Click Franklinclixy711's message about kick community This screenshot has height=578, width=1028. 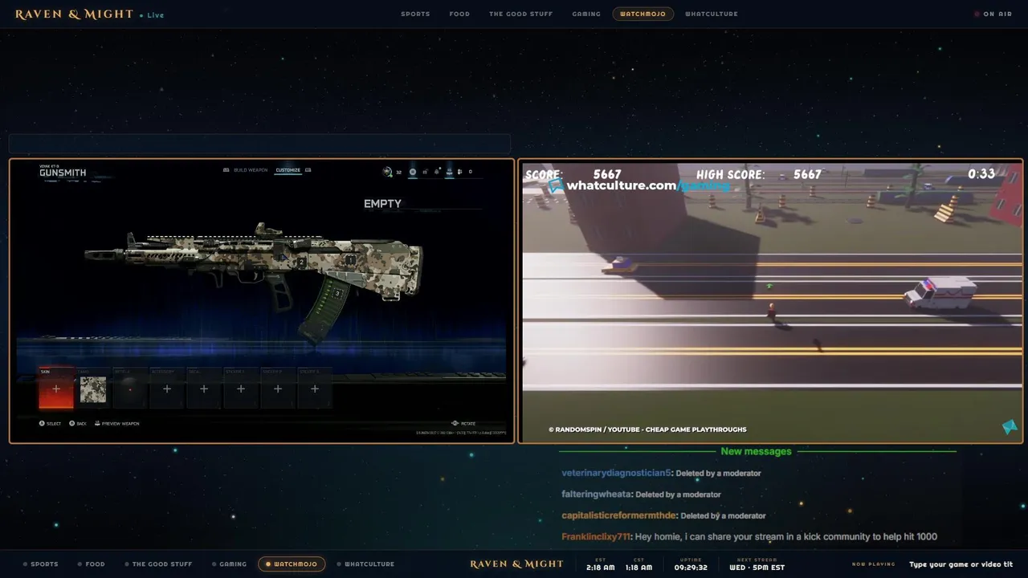pyautogui.click(x=786, y=536)
